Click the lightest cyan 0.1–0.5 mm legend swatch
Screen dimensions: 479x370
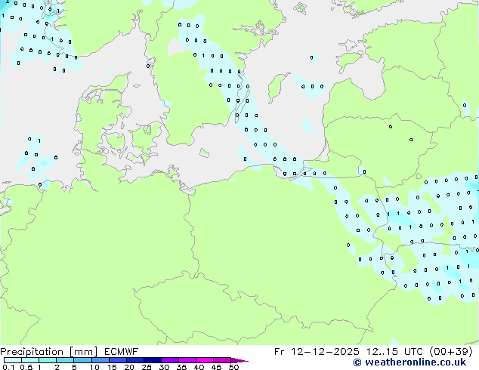pyautogui.click(x=13, y=360)
